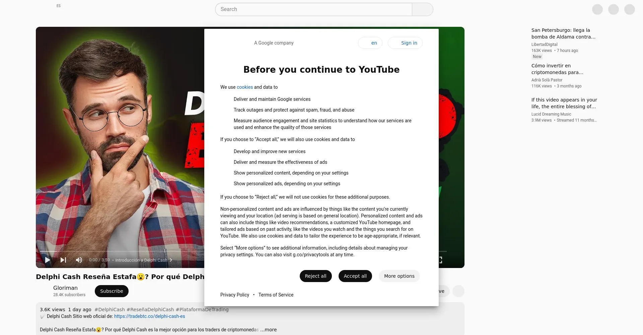The image size is (643, 335).
Task: Click the search submit button
Action: click(422, 9)
